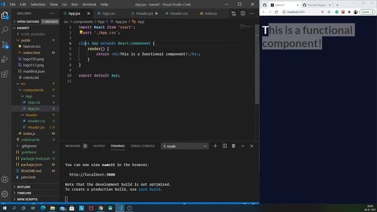Viewport: 377px width, 212px height.
Task: Maximize the terminal panel size
Action: click(243, 146)
